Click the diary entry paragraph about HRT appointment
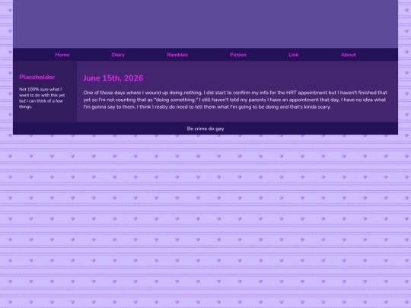The image size is (411, 308). (235, 100)
